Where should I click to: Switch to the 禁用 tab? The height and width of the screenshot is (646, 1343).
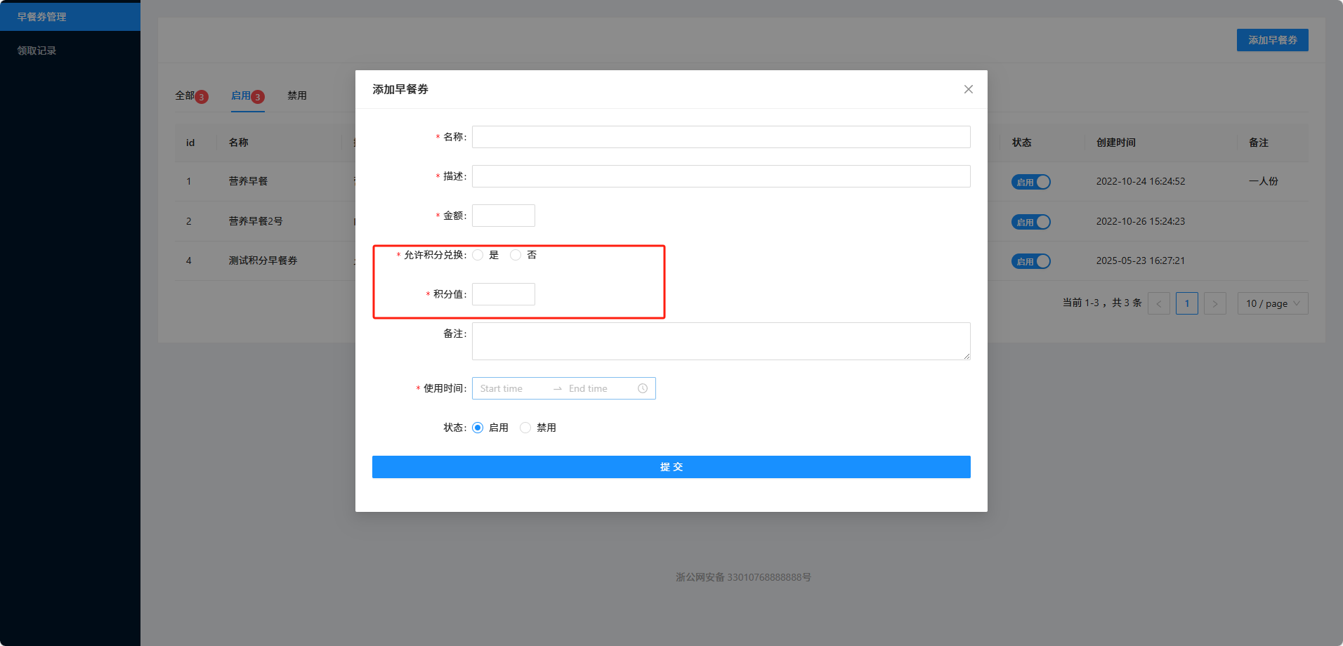[x=297, y=95]
